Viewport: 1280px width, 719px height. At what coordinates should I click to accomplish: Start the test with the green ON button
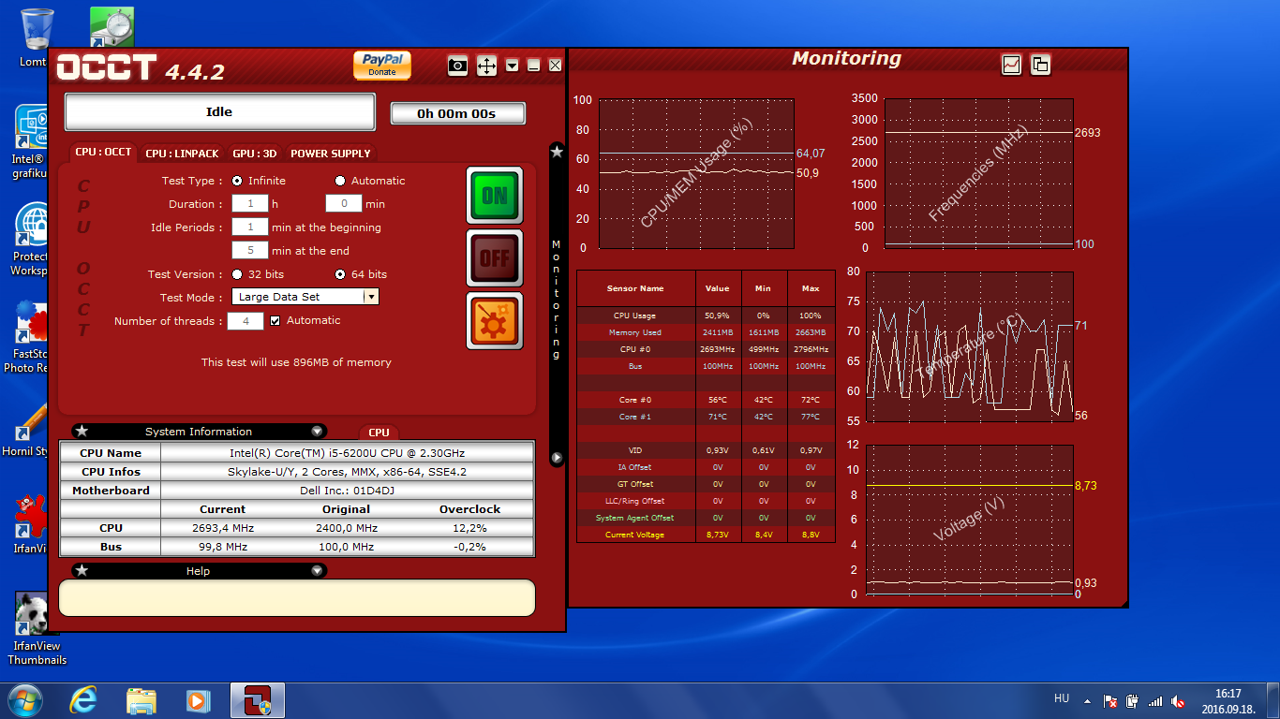tap(494, 196)
